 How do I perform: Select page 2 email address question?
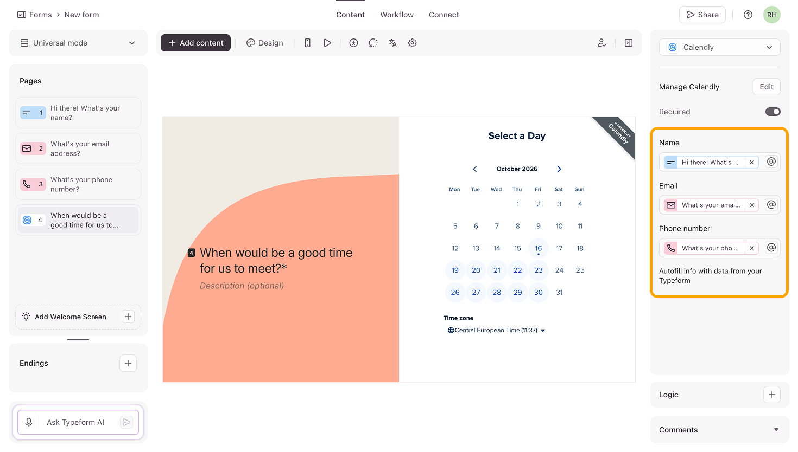[x=78, y=148]
